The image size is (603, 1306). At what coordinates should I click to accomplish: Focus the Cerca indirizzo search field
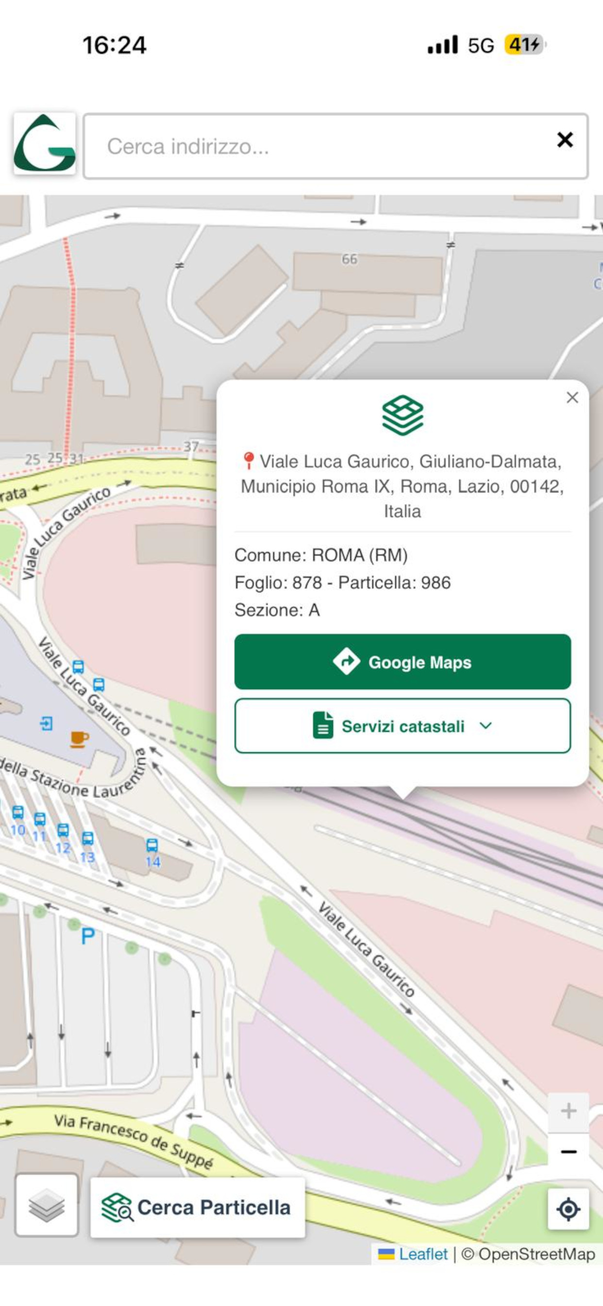[x=335, y=147]
